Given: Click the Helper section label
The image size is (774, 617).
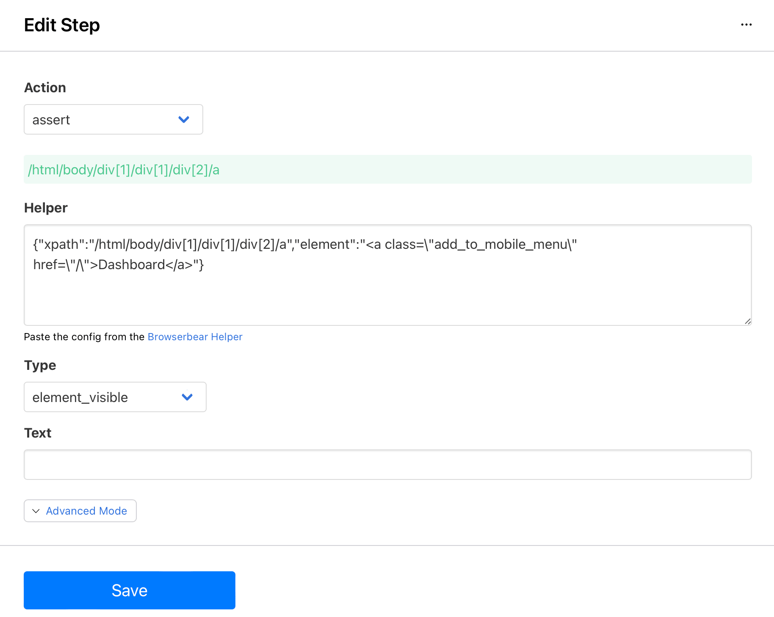Looking at the screenshot, I should tap(45, 207).
